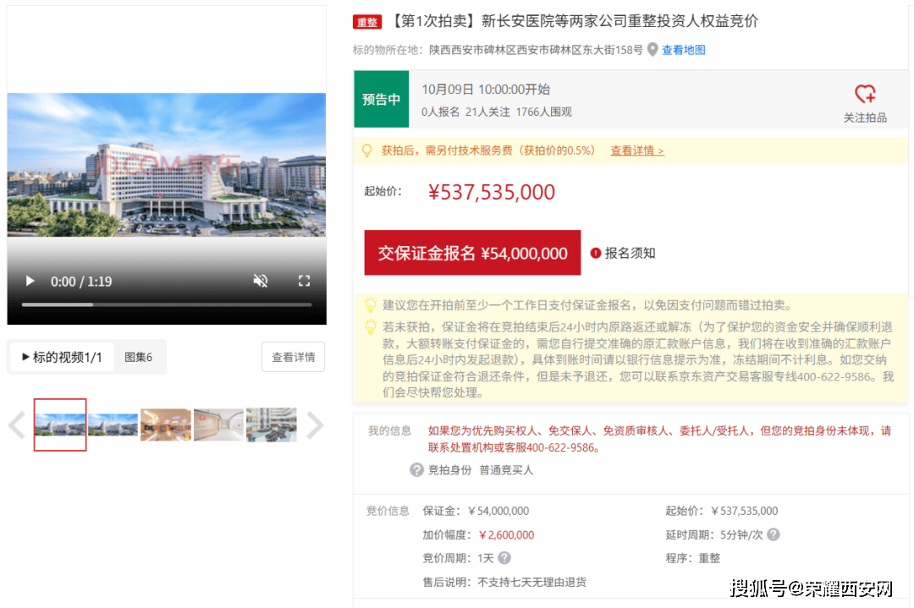Click the video progress bar
914x608 pixels.
pyautogui.click(x=167, y=304)
